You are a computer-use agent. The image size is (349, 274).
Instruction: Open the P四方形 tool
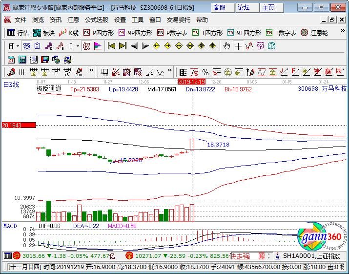[99, 33]
